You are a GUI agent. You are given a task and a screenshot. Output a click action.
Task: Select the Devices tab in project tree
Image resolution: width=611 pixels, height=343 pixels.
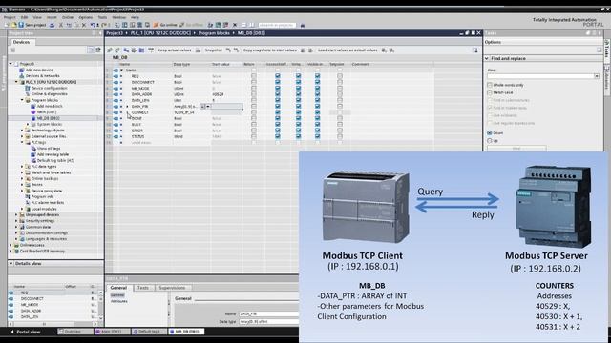[x=21, y=42]
